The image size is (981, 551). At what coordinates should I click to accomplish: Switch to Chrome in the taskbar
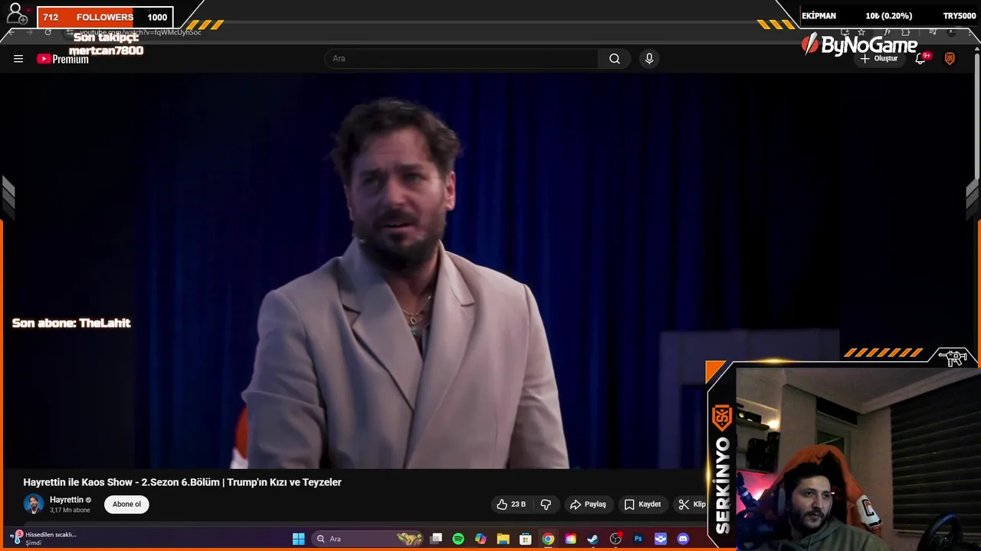548,539
